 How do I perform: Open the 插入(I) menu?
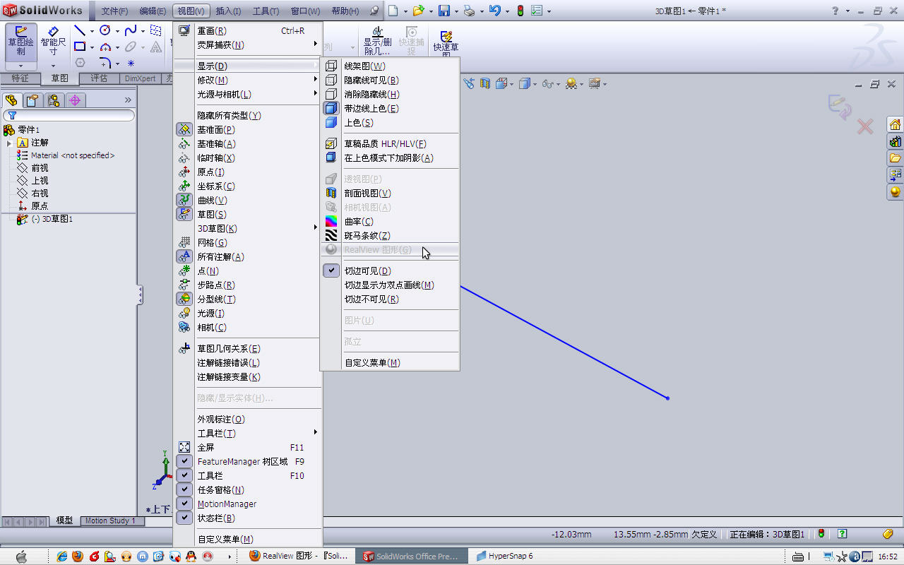point(228,11)
